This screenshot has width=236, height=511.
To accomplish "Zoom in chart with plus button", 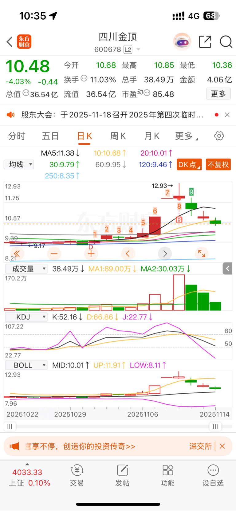I will pos(91,254).
